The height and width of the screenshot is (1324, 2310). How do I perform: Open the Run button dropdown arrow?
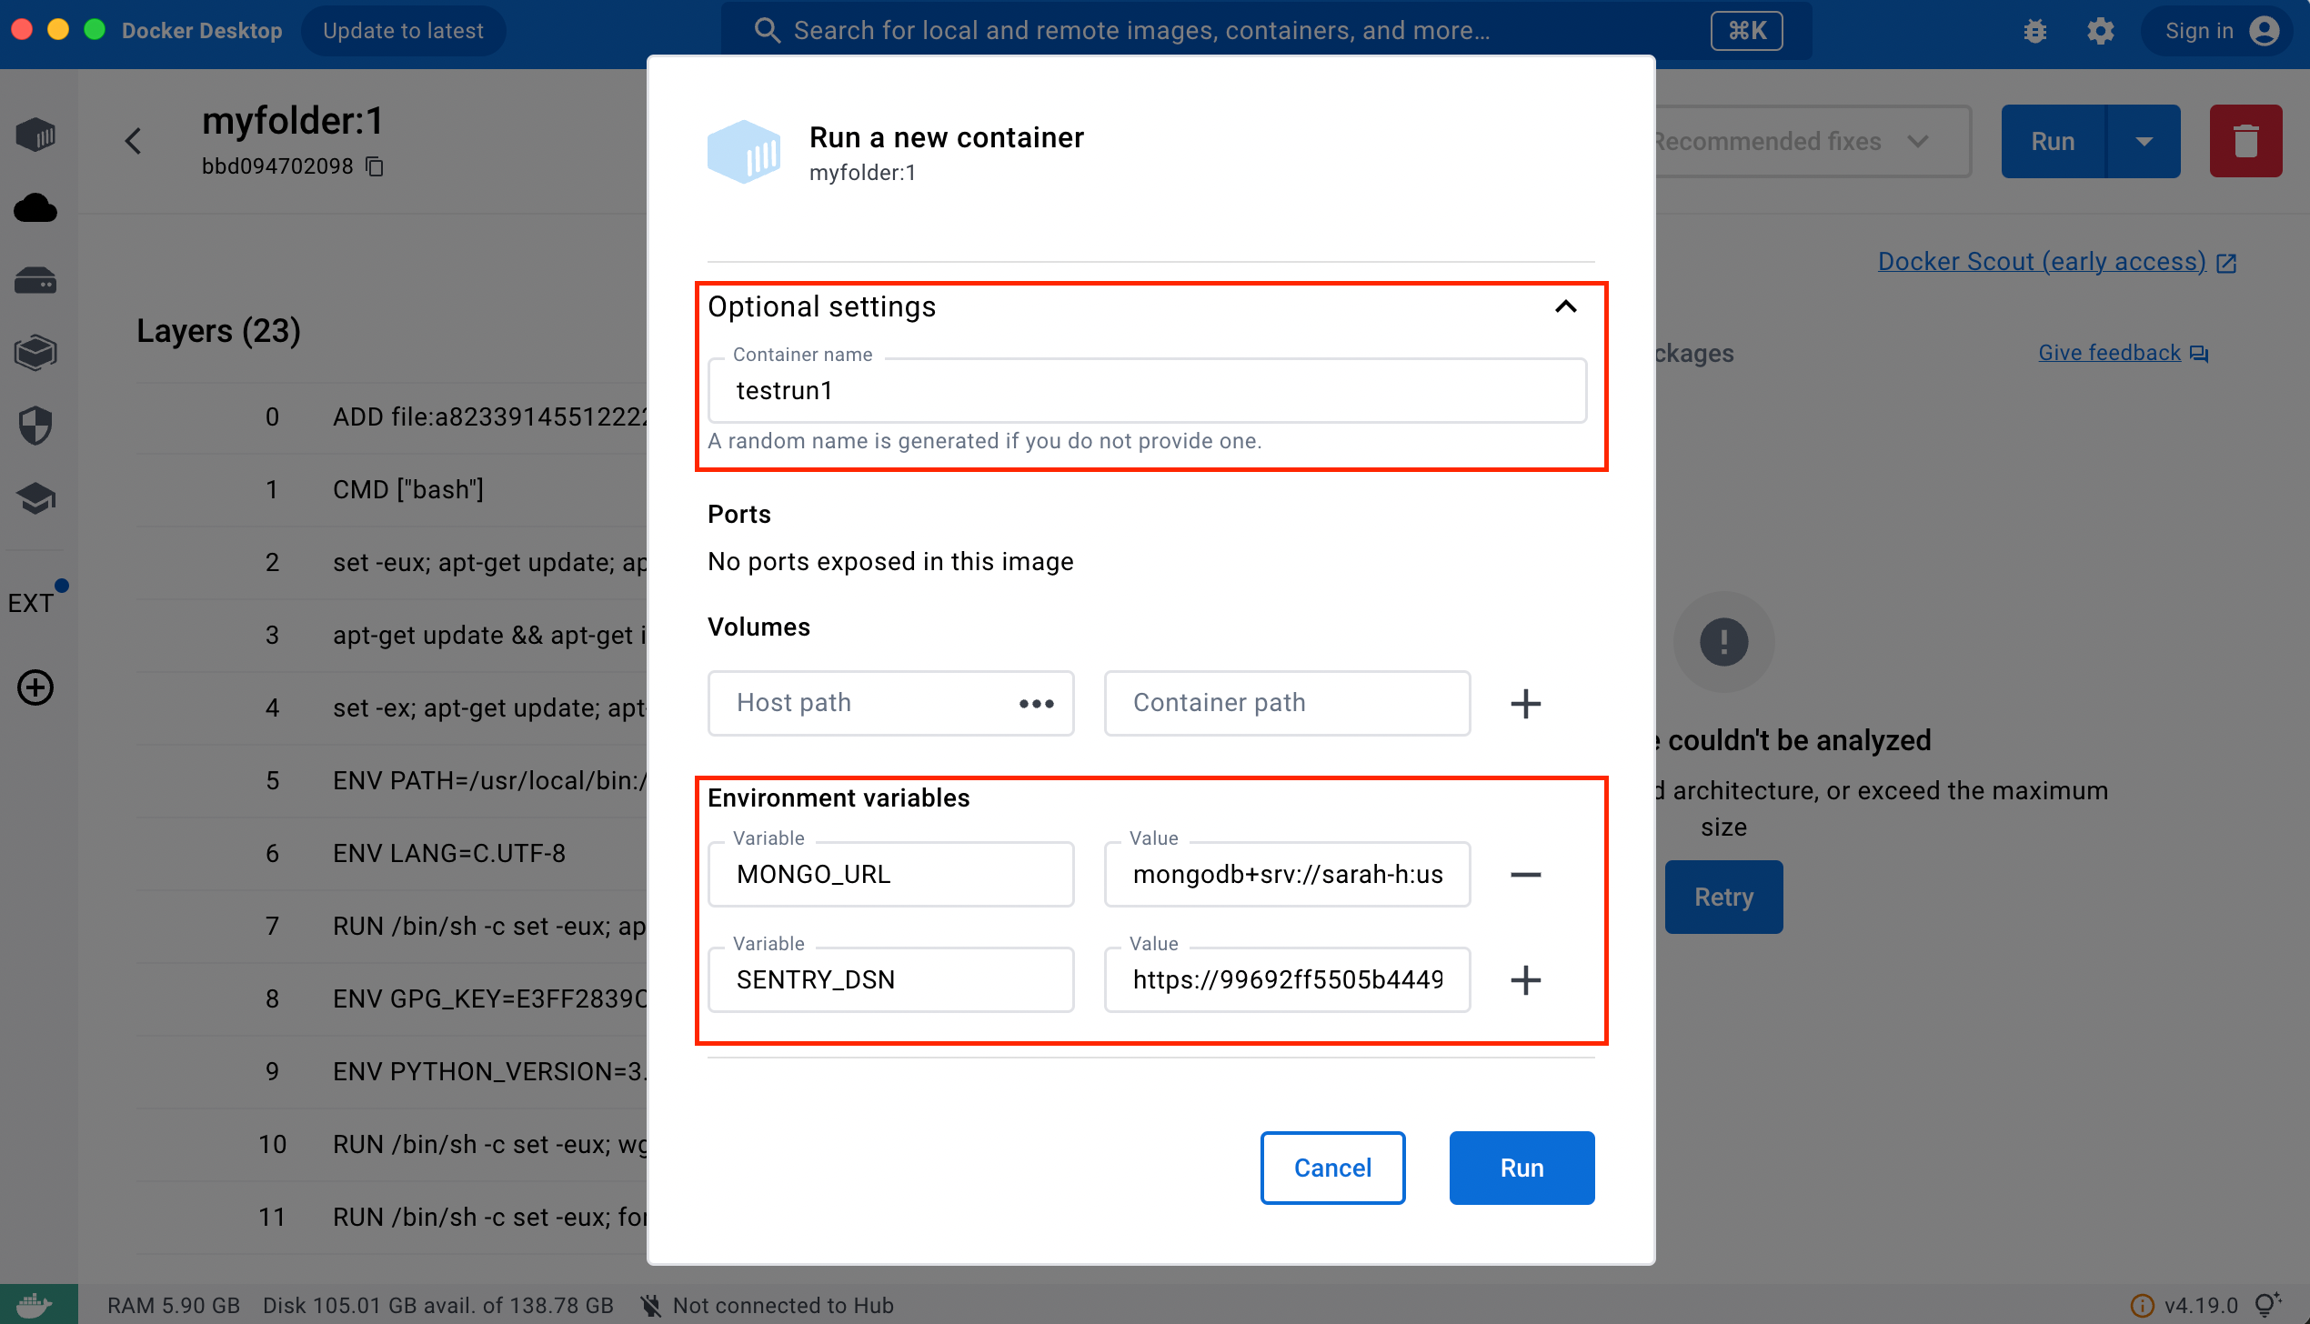click(2144, 141)
